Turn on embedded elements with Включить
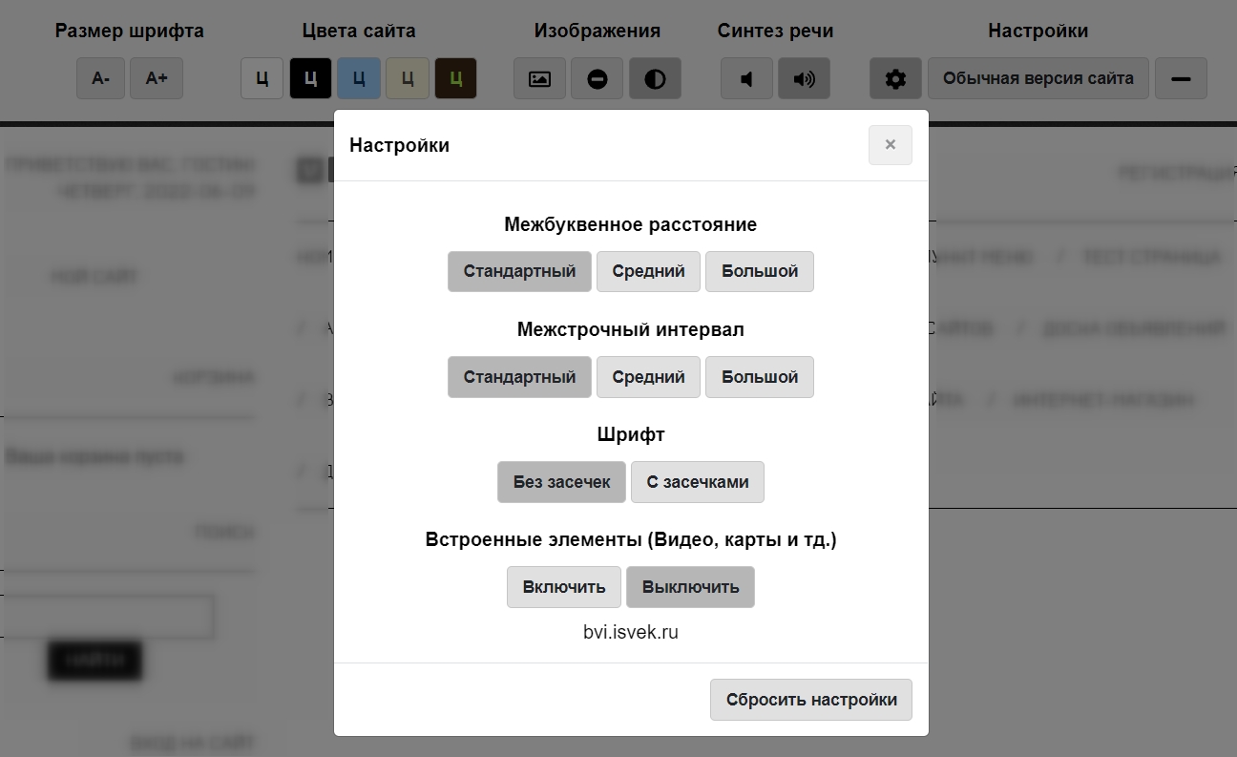The image size is (1237, 757). [564, 586]
